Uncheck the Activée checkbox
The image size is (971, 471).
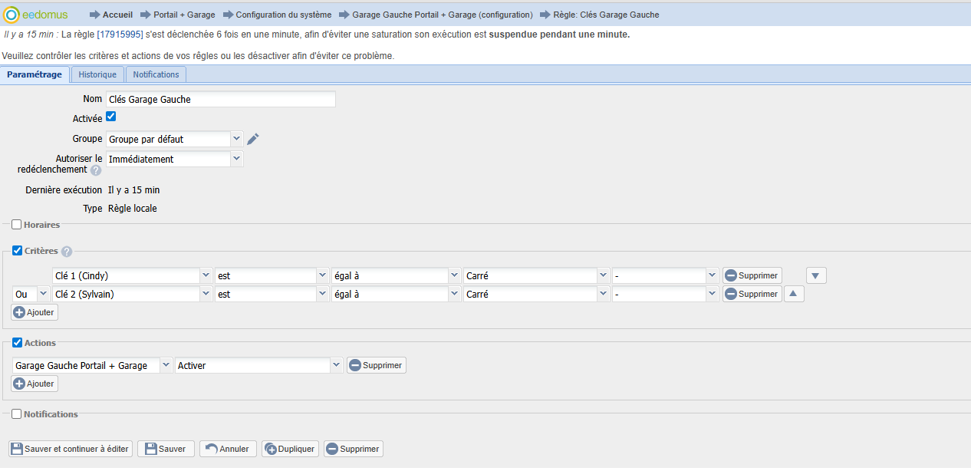tap(110, 117)
